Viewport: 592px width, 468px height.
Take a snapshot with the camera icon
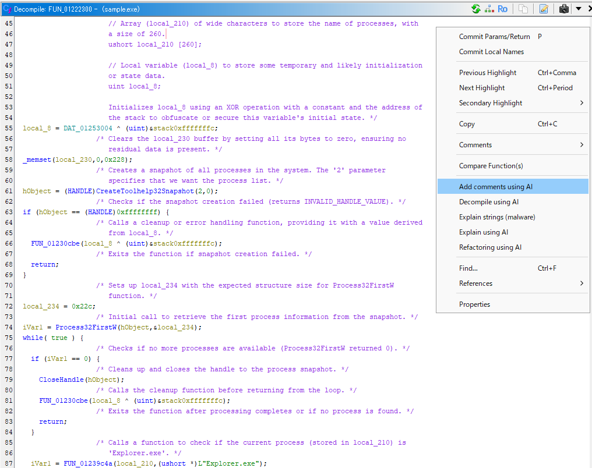(x=563, y=9)
